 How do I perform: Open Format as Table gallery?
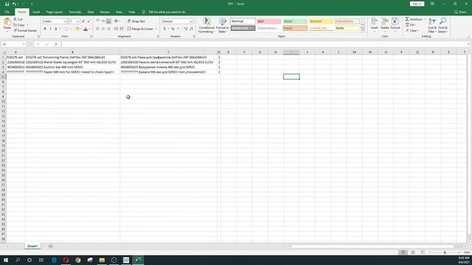pos(223,25)
